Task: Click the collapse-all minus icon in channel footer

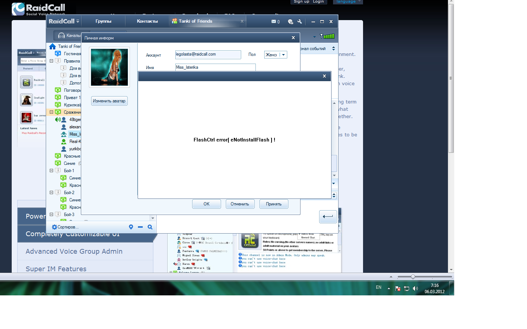Action: [x=140, y=227]
